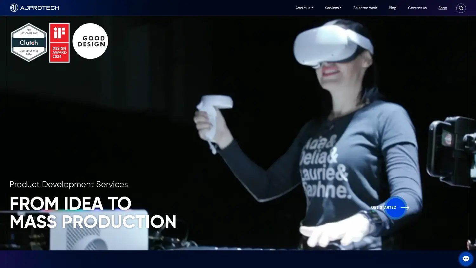This screenshot has height=268, width=476.
Task: Click the Good Design circular badge
Action: [90, 41]
